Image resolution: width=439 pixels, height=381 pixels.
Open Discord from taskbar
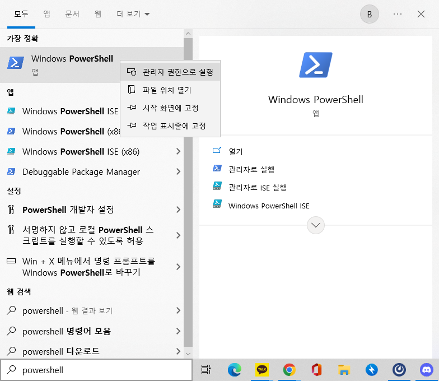pyautogui.click(x=427, y=370)
